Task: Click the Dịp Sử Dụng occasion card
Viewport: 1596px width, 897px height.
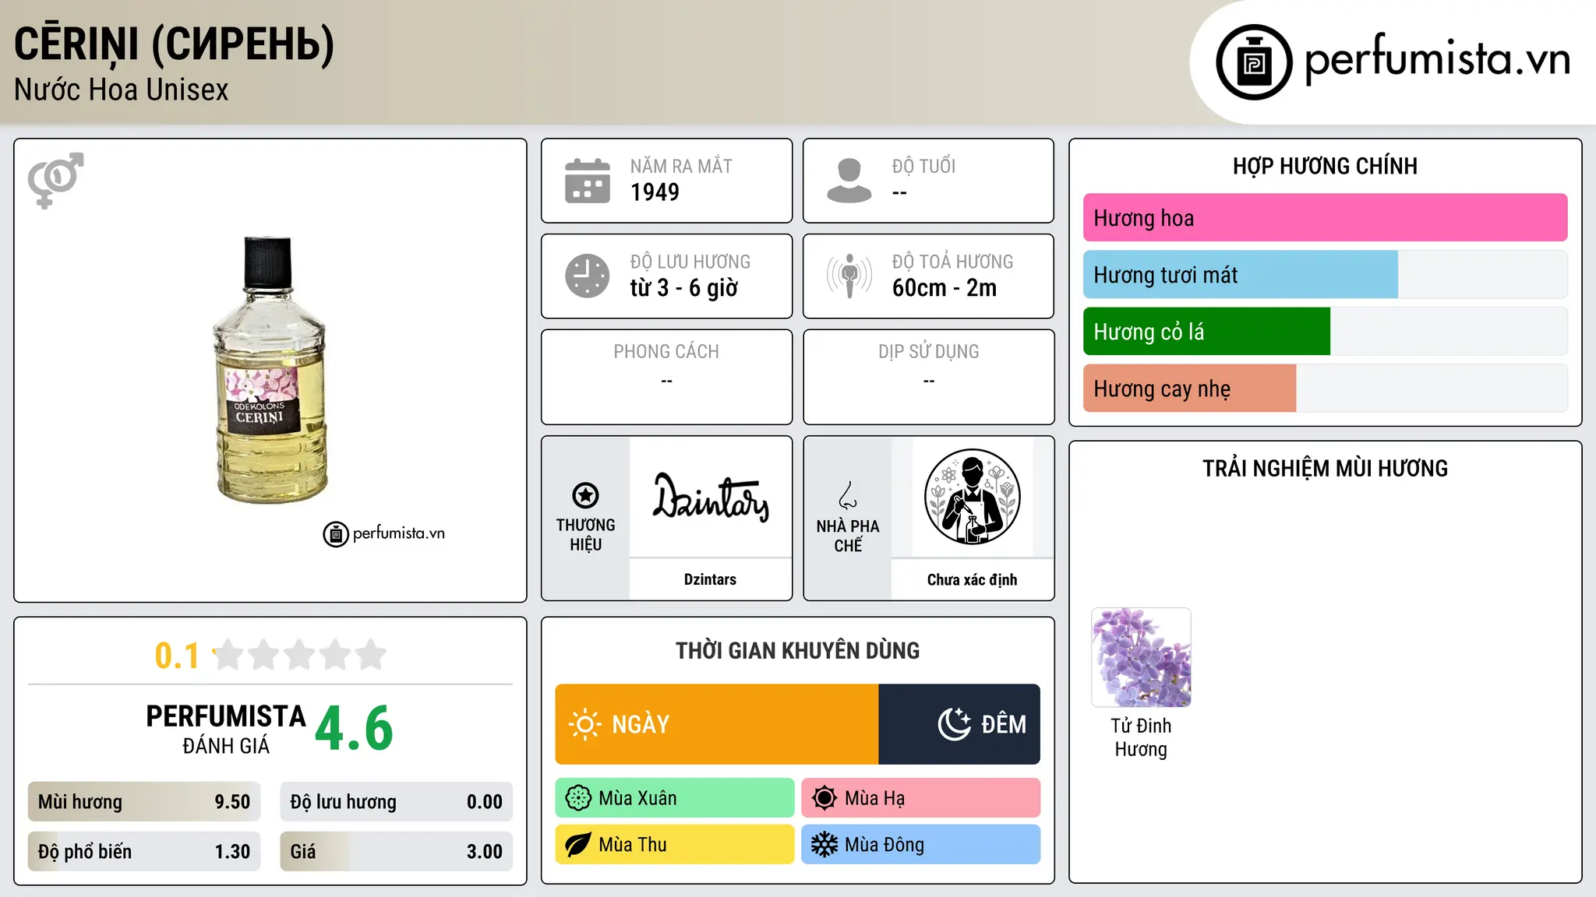Action: (x=929, y=377)
